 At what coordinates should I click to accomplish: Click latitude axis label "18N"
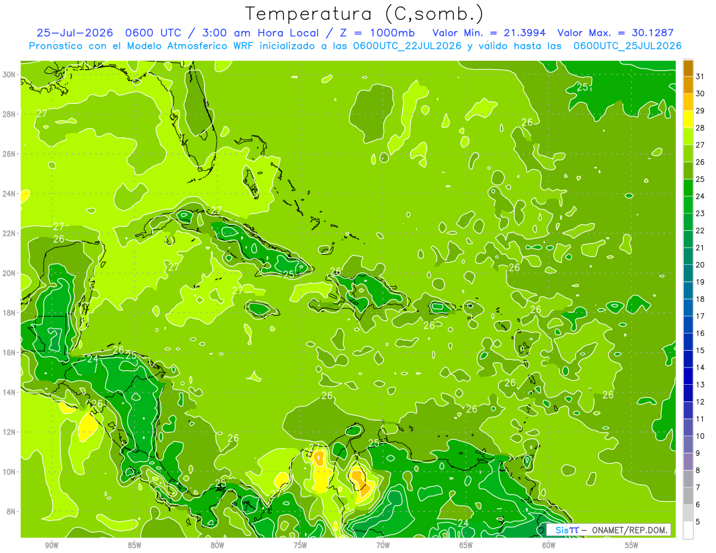pyautogui.click(x=9, y=313)
